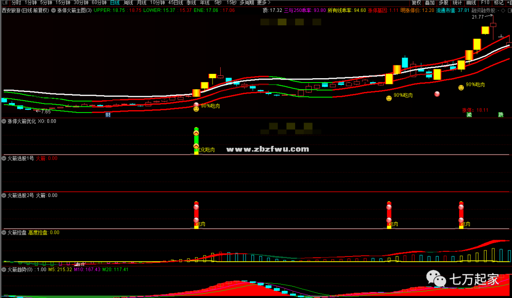Click the 涨停基因: 1.11 readout
This screenshot has height=298, width=512.
tap(383, 10)
